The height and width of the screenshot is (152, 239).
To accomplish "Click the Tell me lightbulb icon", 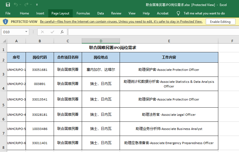I will click(x=178, y=13).
